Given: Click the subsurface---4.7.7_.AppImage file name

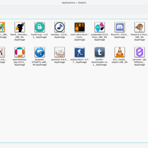Looking at the screenshot, I should pyautogui.click(x=80, y=61).
